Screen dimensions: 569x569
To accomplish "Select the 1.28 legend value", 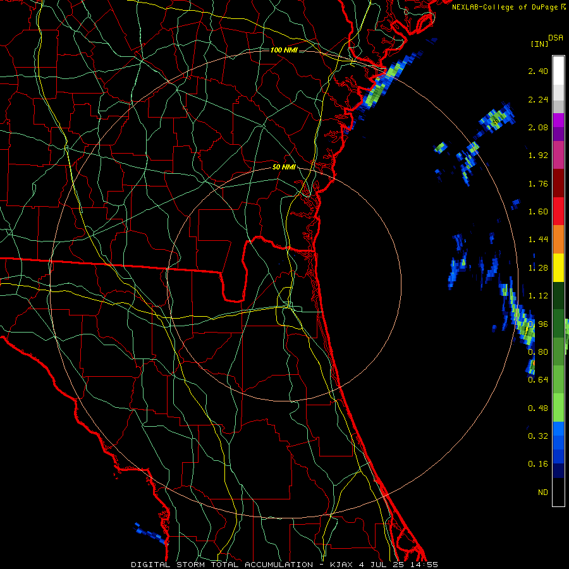I will coord(538,268).
